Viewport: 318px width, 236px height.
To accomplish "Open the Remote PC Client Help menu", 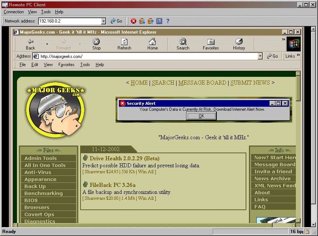I will (x=59, y=12).
